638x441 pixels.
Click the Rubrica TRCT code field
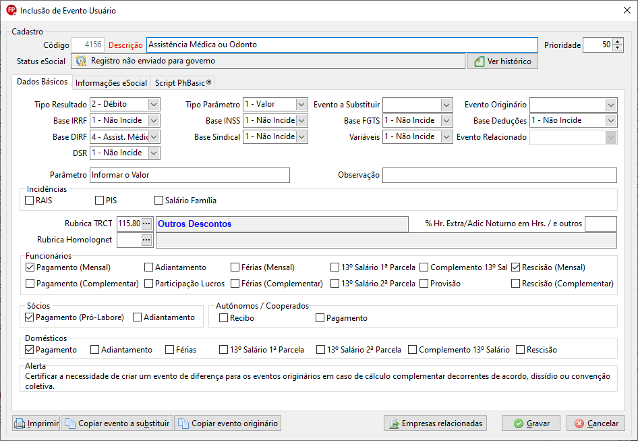129,224
